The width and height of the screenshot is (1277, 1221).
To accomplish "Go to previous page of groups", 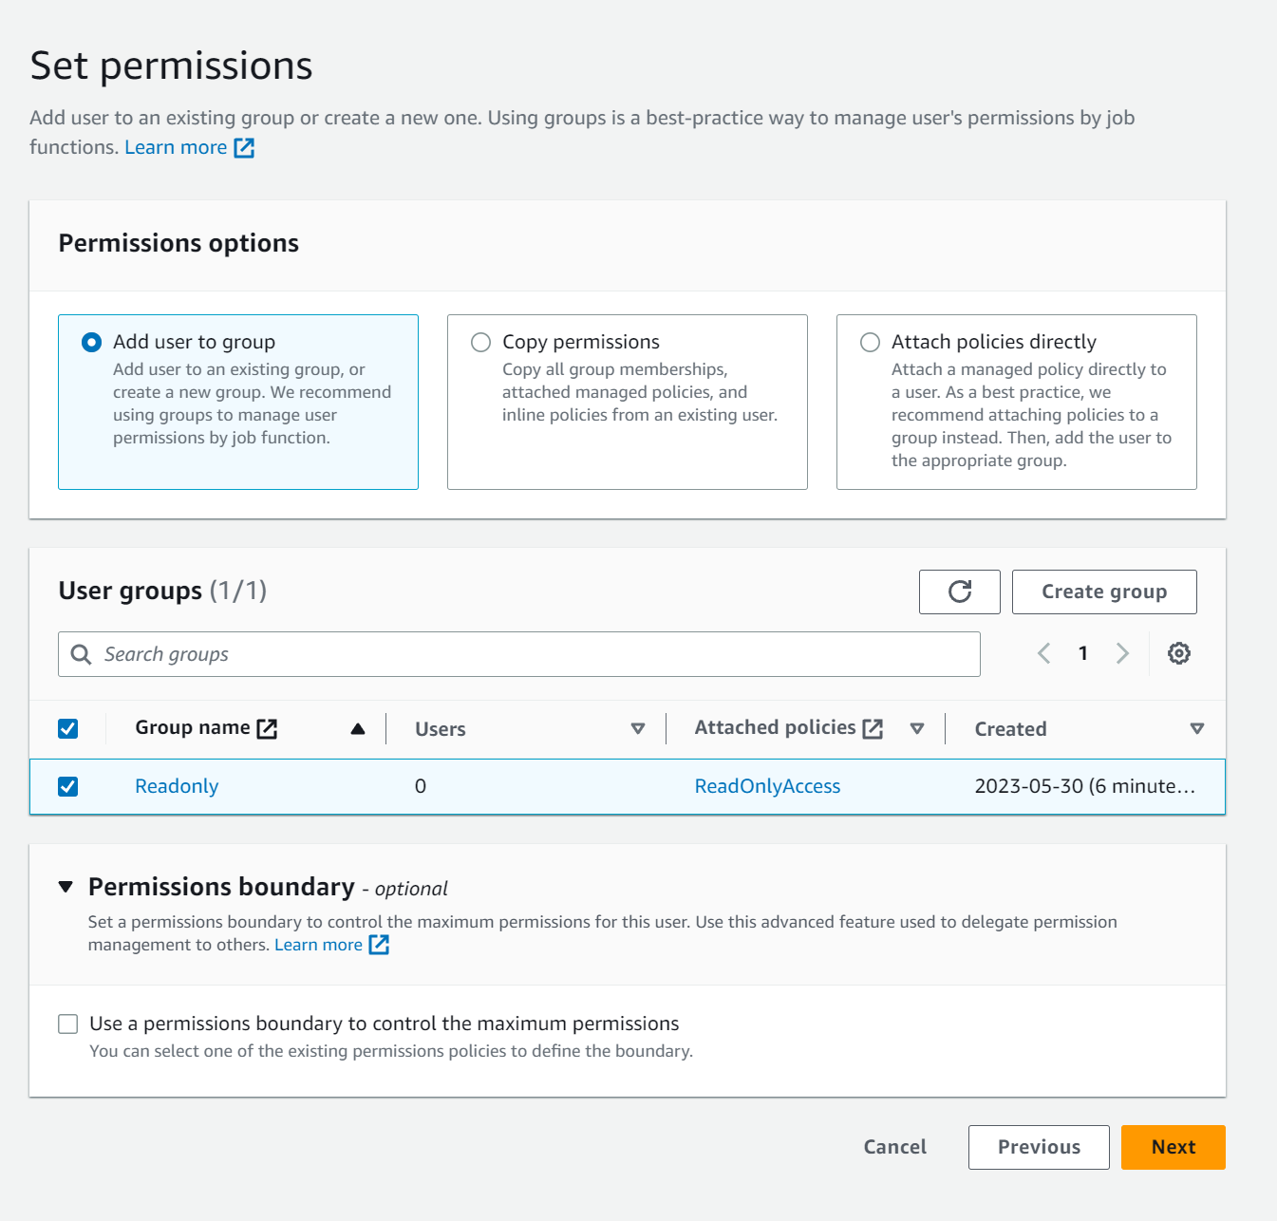I will coord(1043,653).
